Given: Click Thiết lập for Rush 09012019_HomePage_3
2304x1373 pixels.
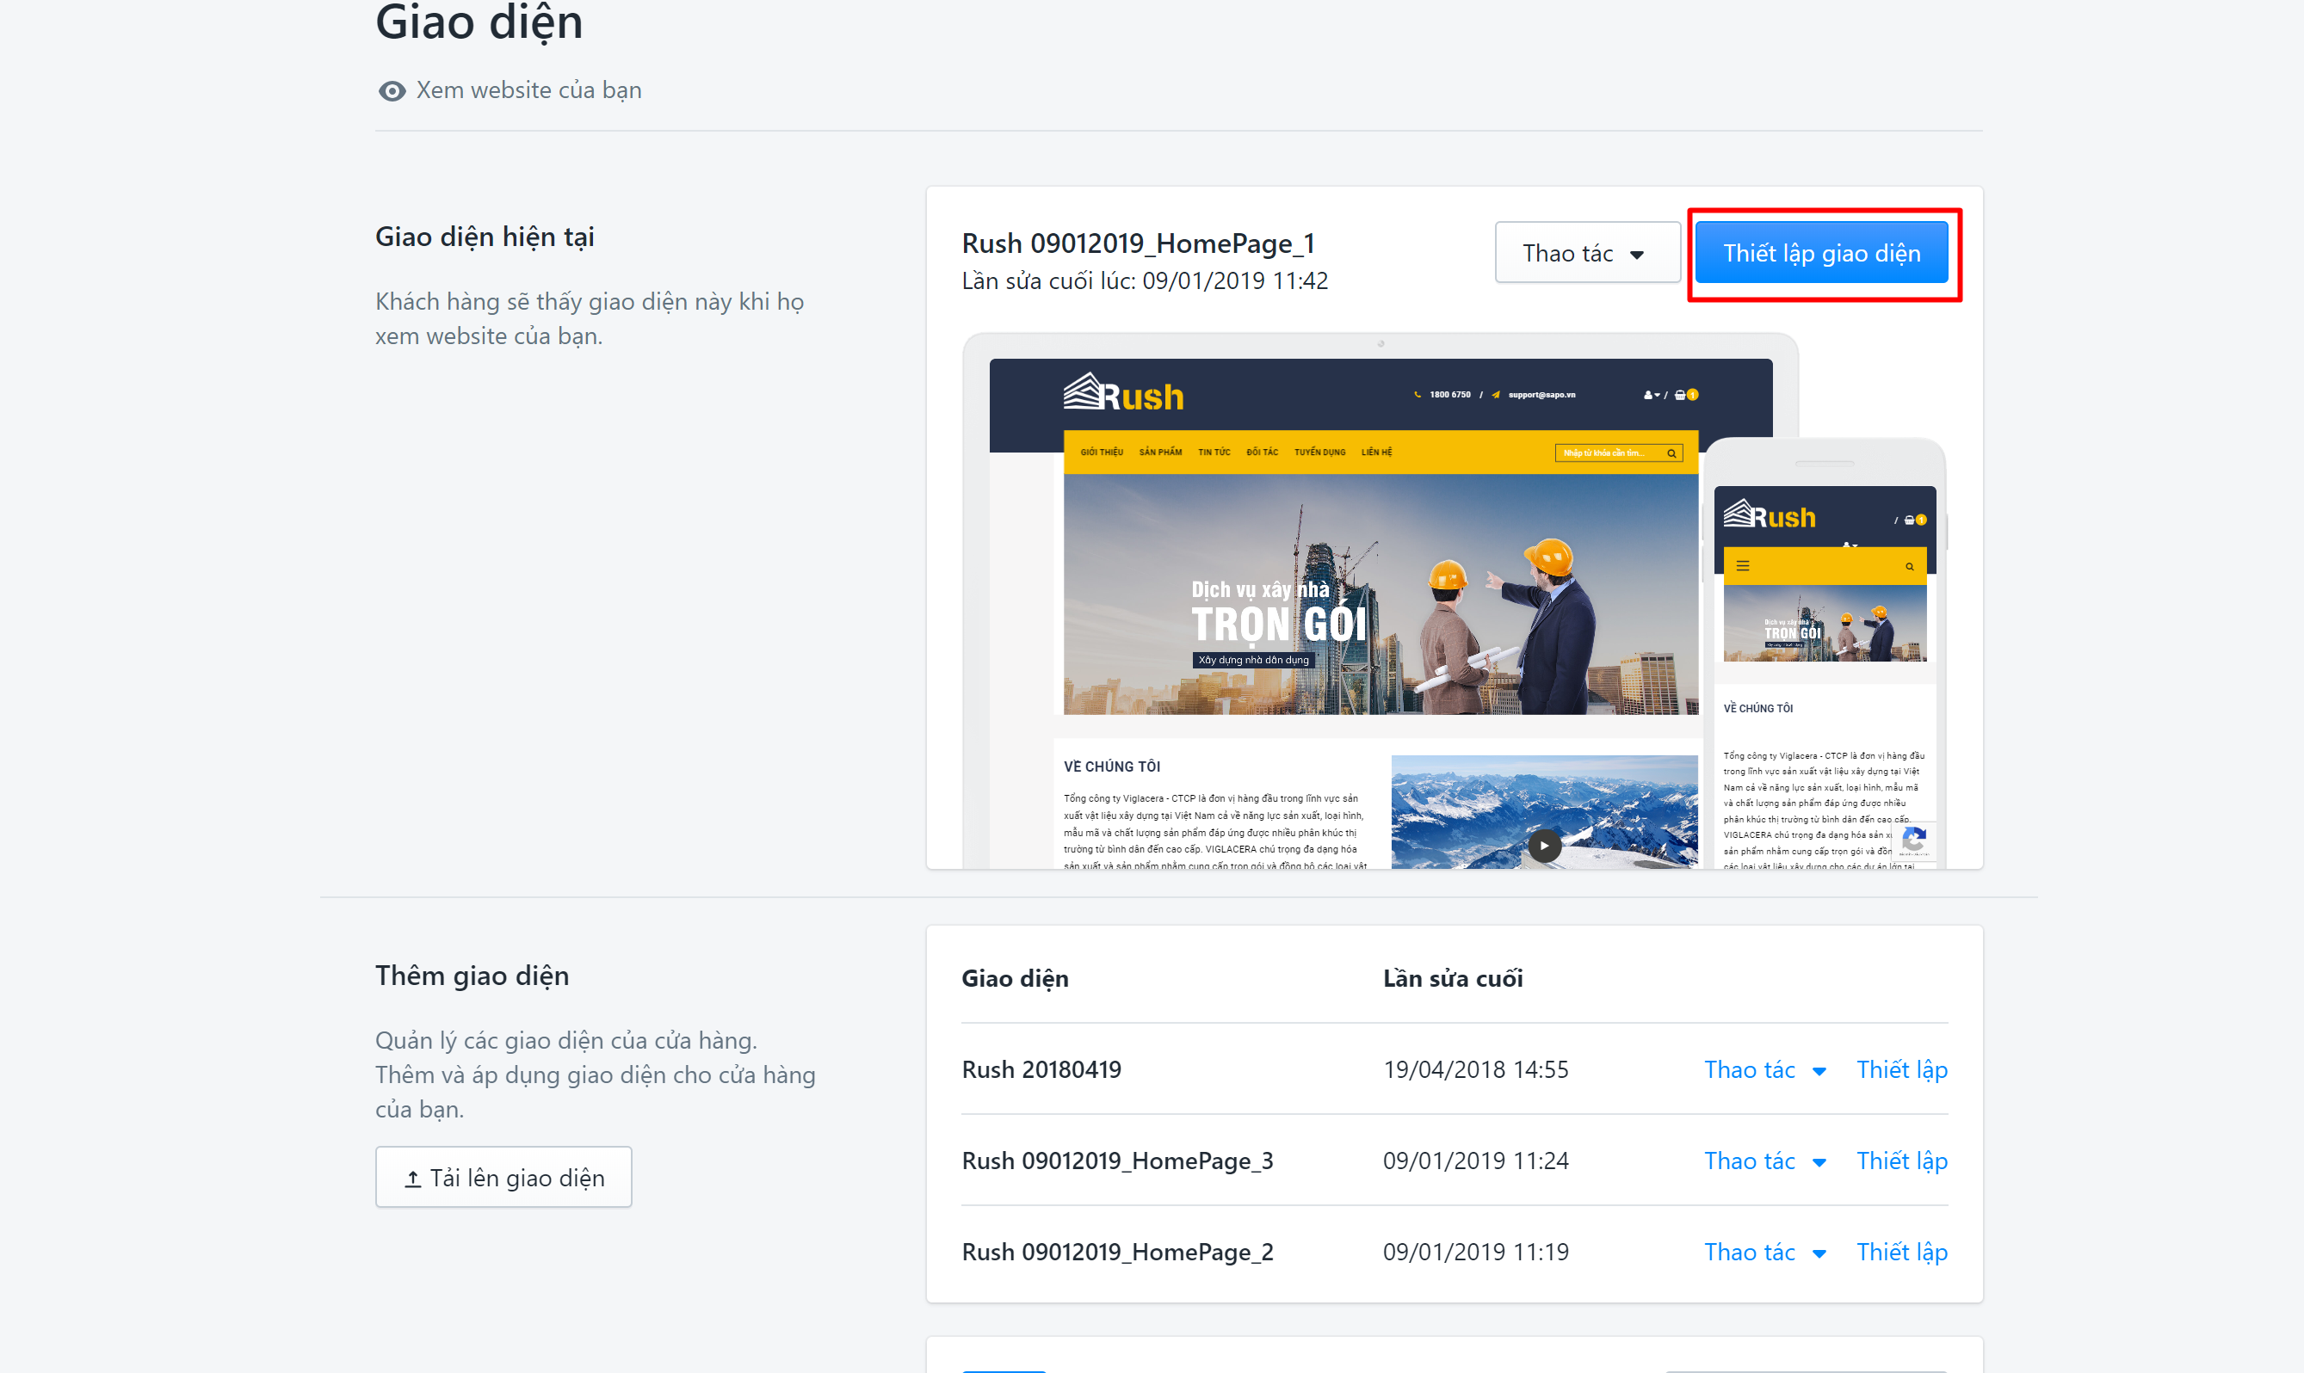Looking at the screenshot, I should click(1901, 1161).
